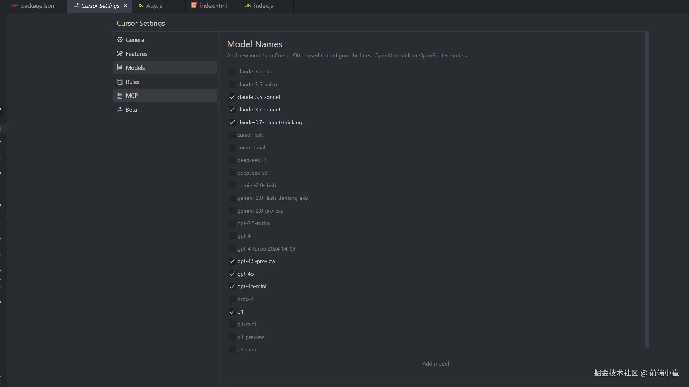Uncheck the claude-3.7-sonnet model
The width and height of the screenshot is (689, 387).
(x=232, y=110)
